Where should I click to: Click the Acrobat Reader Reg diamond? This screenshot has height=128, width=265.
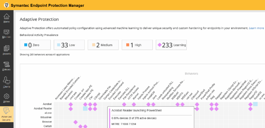212,109
